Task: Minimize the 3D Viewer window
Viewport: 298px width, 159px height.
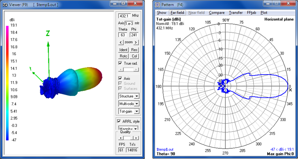Action: [115, 4]
